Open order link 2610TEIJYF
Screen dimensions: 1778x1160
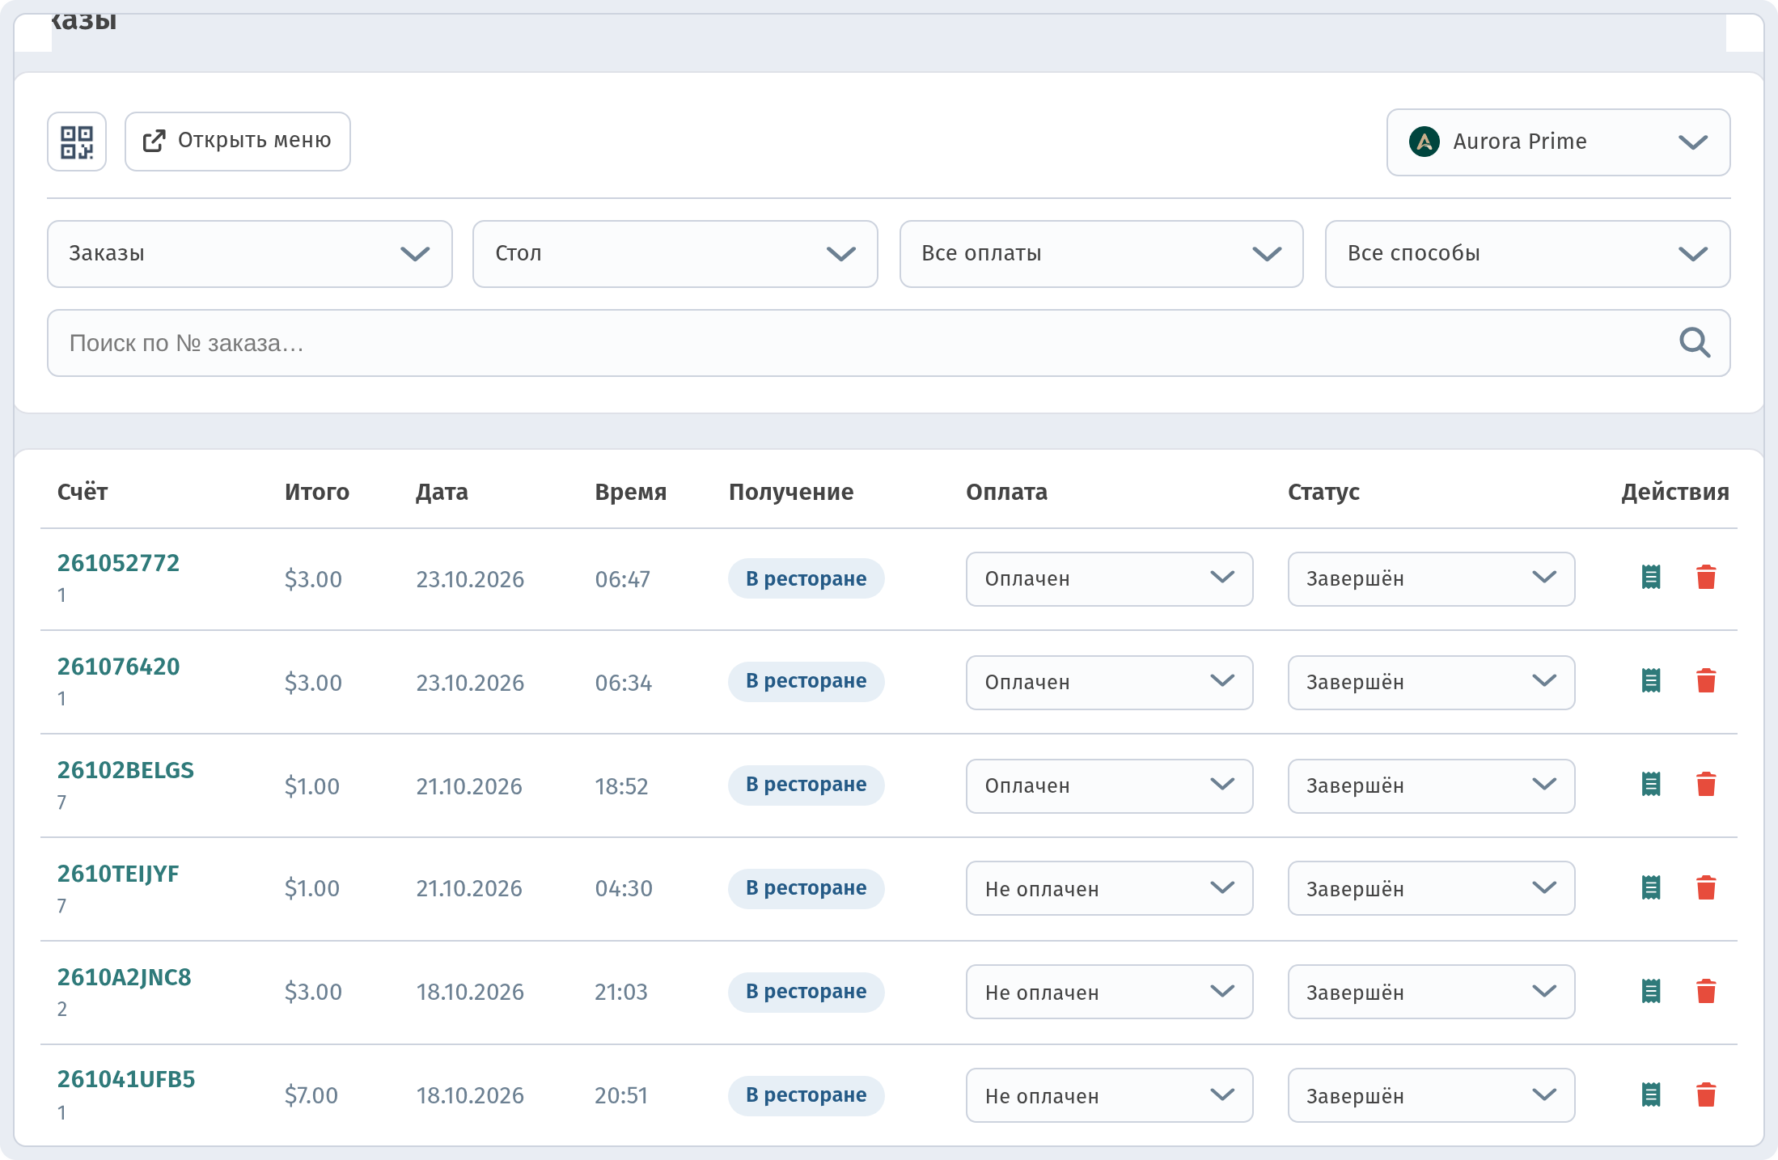pyautogui.click(x=118, y=874)
